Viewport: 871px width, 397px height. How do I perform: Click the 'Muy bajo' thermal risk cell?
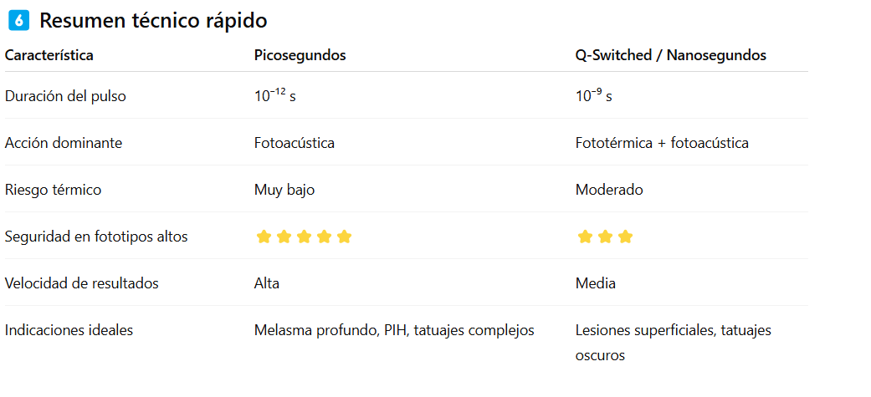click(x=284, y=190)
